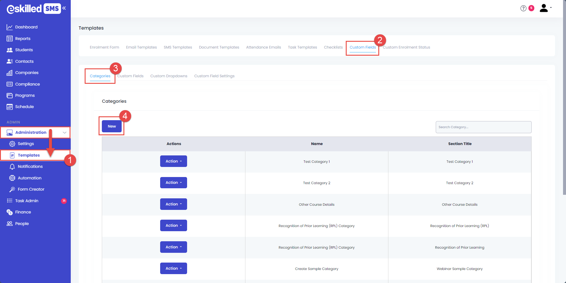Click the Section Title column header
This screenshot has height=283, width=566.
click(x=460, y=144)
